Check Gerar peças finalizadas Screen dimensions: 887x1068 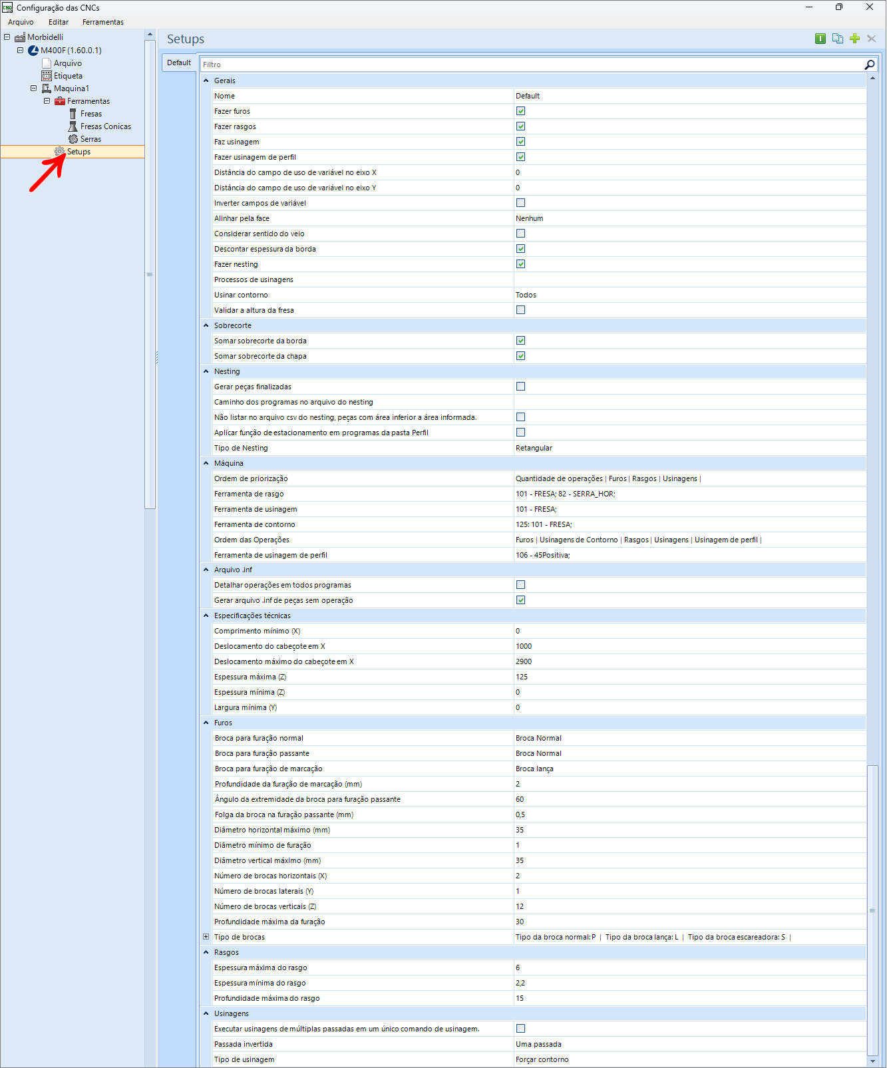coord(521,387)
